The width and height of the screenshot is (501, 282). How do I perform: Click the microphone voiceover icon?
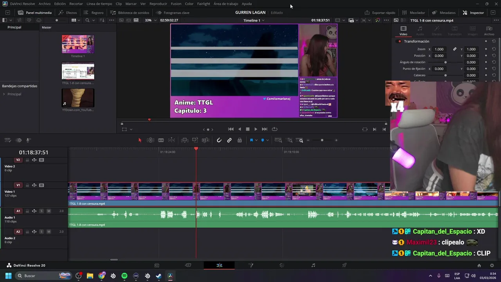[x=29, y=140]
